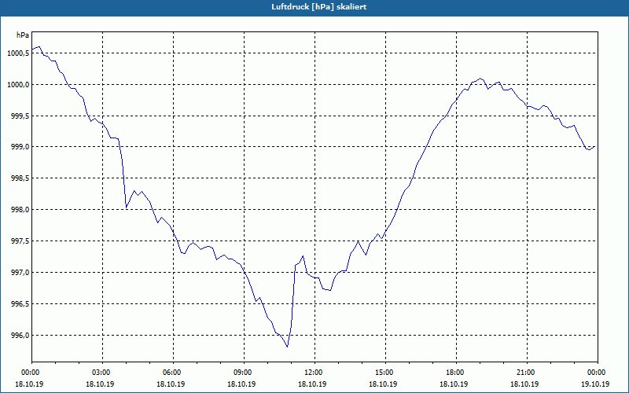Screen dimensions: 629x393
Task: Click the 15:00 time axis label
Action: [385, 373]
